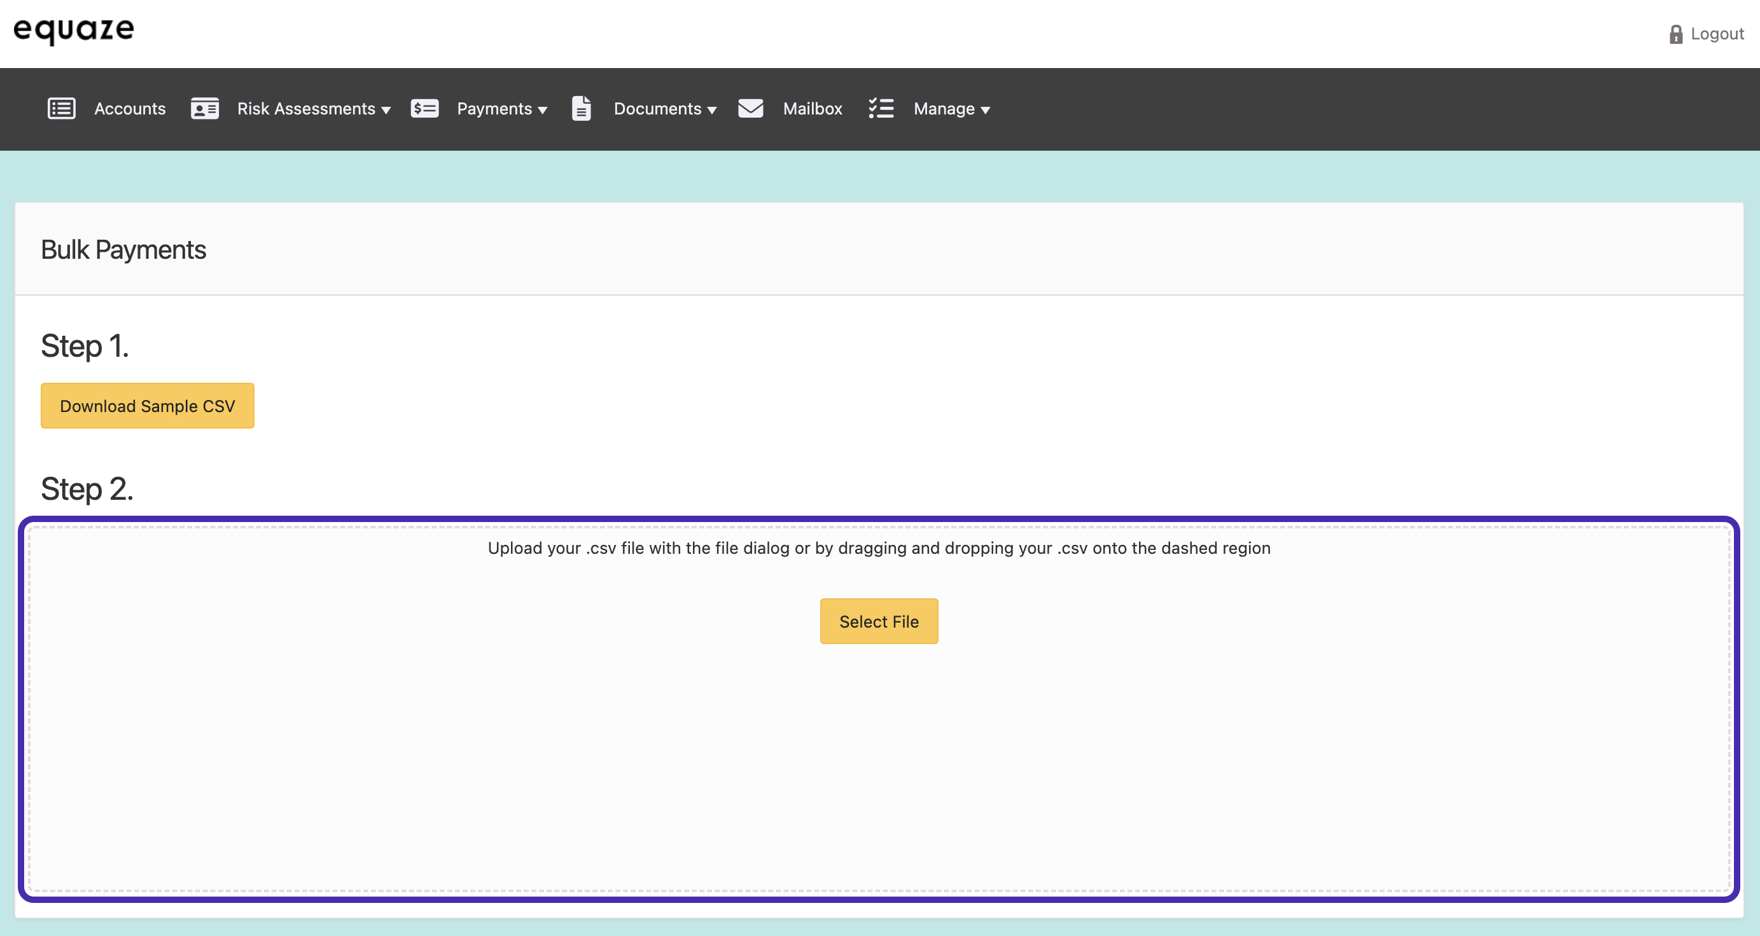This screenshot has height=936, width=1760.
Task: Click the Accounts list icon
Action: click(62, 109)
